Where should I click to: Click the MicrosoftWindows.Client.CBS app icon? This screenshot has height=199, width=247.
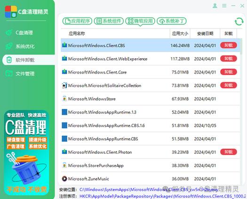click(64, 45)
